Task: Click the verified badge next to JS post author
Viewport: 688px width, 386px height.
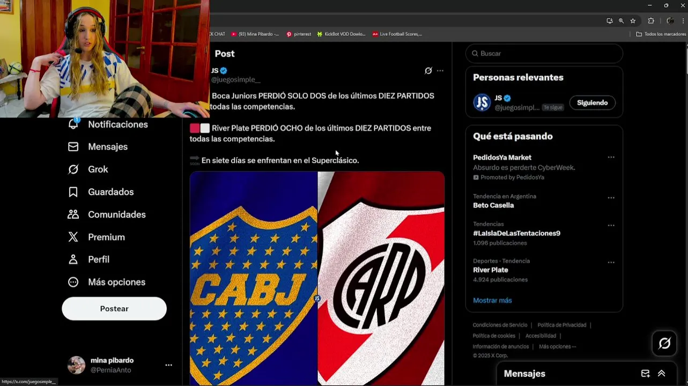Action: pyautogui.click(x=224, y=71)
